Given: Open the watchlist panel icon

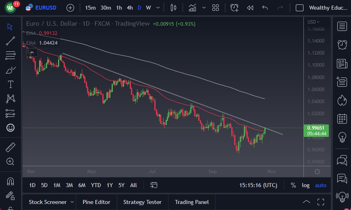Looking at the screenshot, I should click(342, 27).
